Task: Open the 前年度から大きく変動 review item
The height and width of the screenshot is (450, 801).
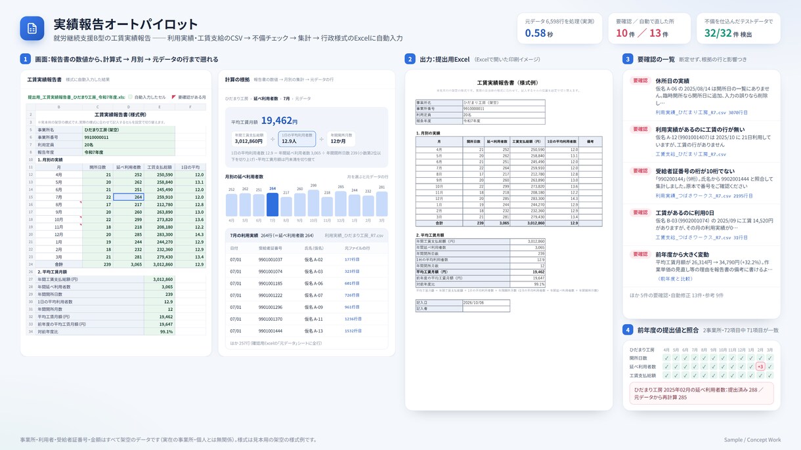Action: click(701, 266)
